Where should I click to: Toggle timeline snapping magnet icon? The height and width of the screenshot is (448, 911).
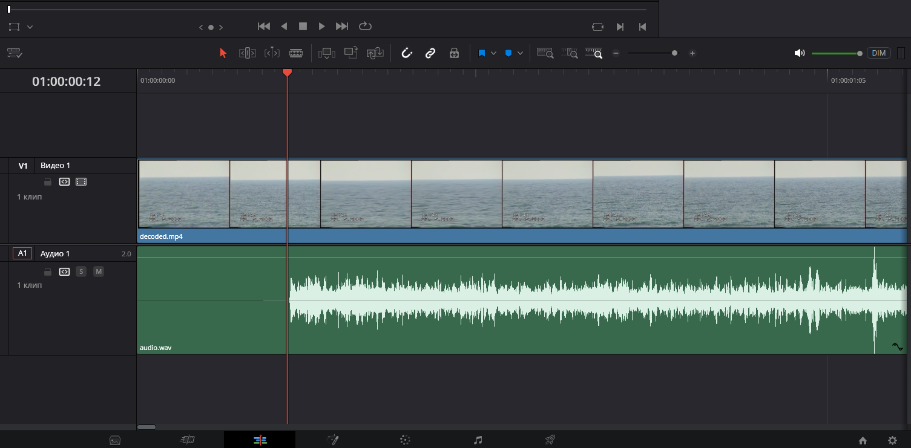coord(407,53)
